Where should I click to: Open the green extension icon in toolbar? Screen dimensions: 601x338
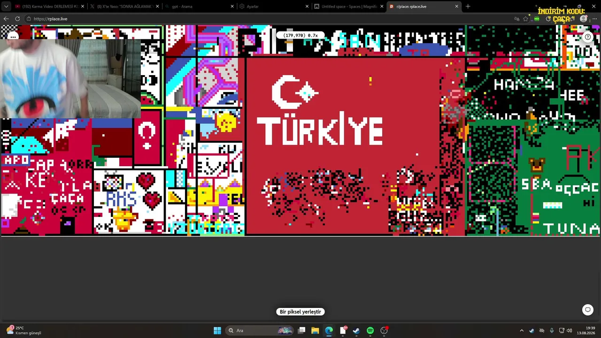click(x=537, y=19)
